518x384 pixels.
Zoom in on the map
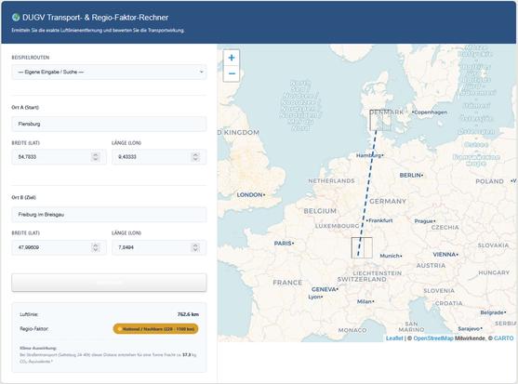tap(232, 58)
